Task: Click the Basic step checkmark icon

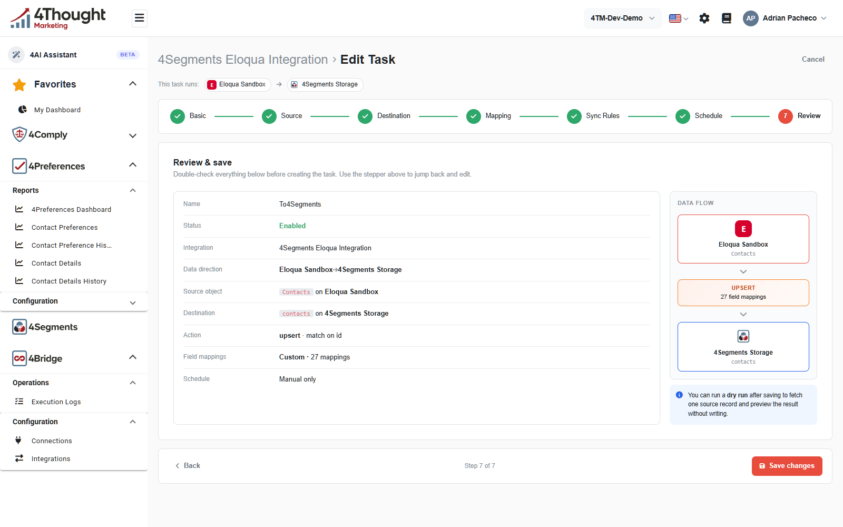Action: coord(178,116)
